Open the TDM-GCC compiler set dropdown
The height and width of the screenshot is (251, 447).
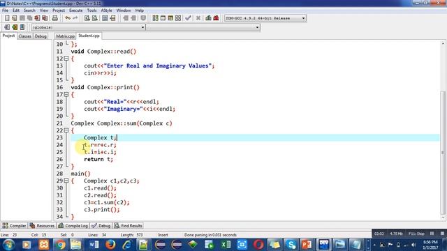tap(265, 18)
